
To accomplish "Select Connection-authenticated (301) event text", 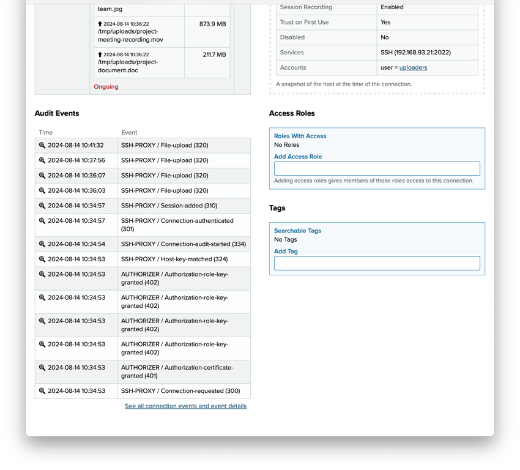I will pyautogui.click(x=177, y=225).
